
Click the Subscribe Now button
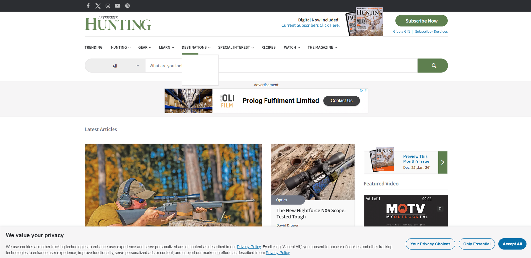click(421, 21)
